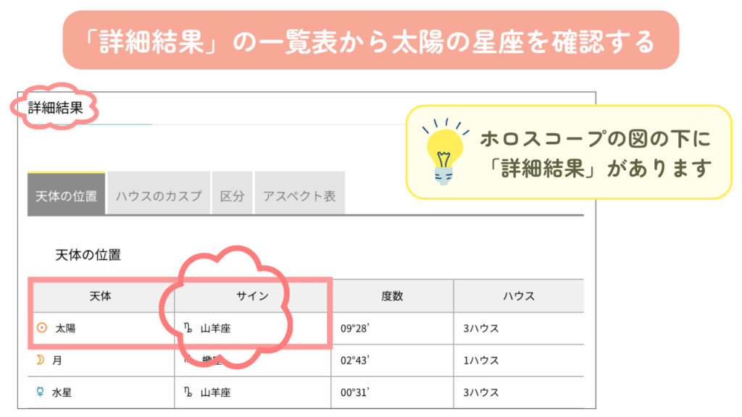Select the 区分 tab

point(232,196)
